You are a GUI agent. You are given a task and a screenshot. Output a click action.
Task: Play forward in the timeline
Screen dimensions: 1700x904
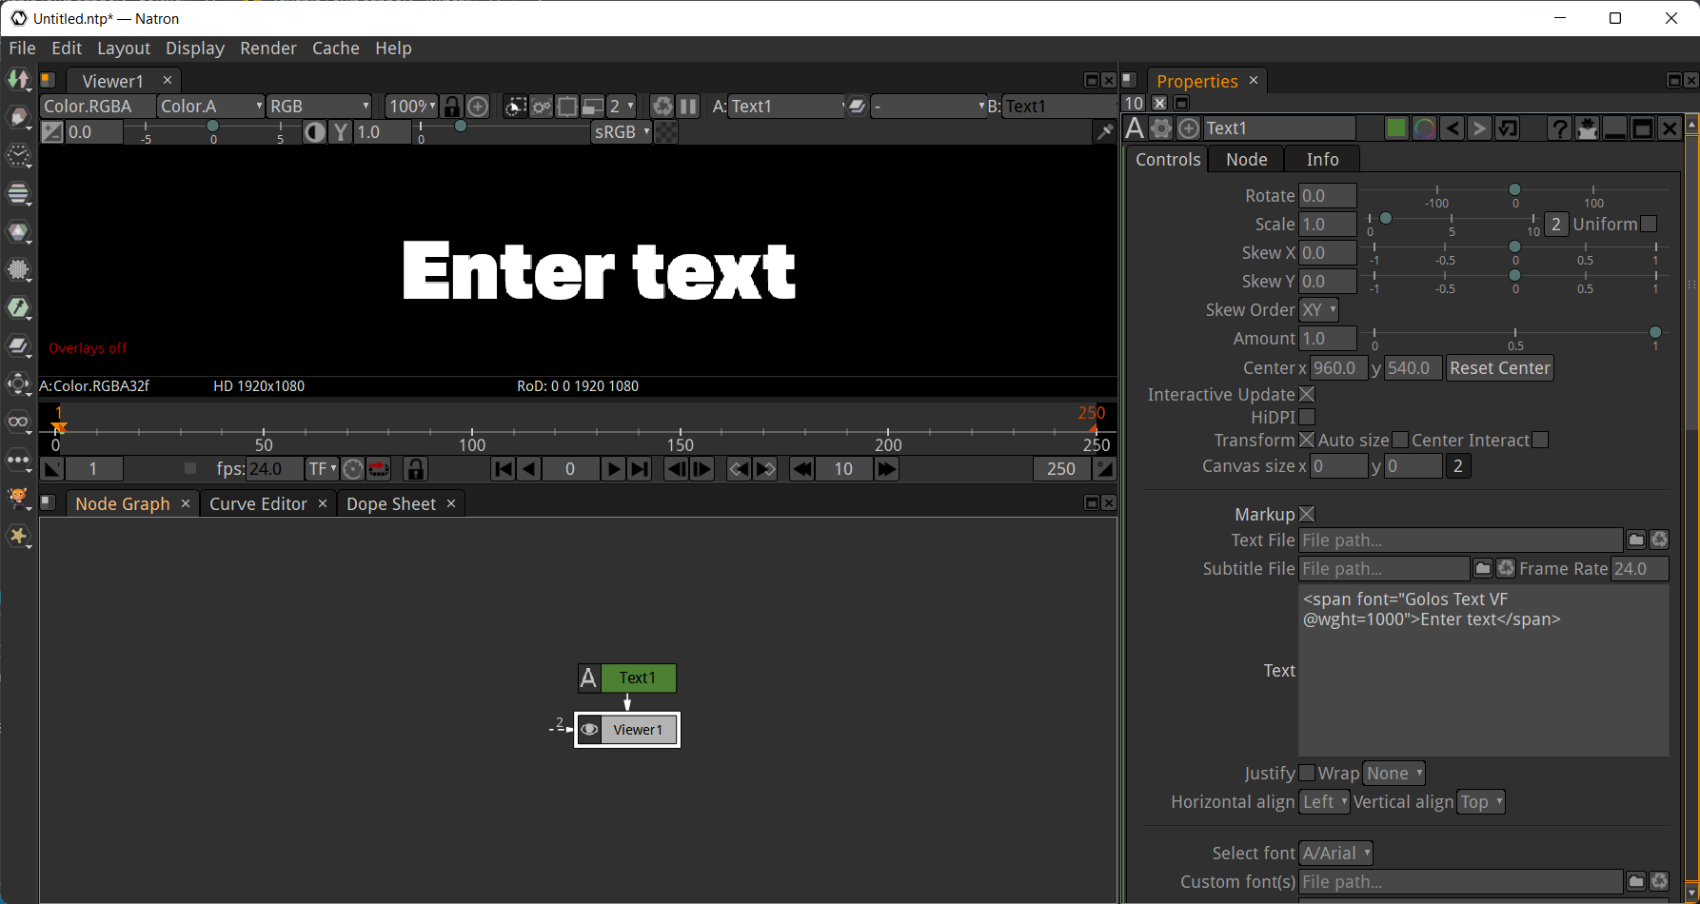tap(614, 469)
